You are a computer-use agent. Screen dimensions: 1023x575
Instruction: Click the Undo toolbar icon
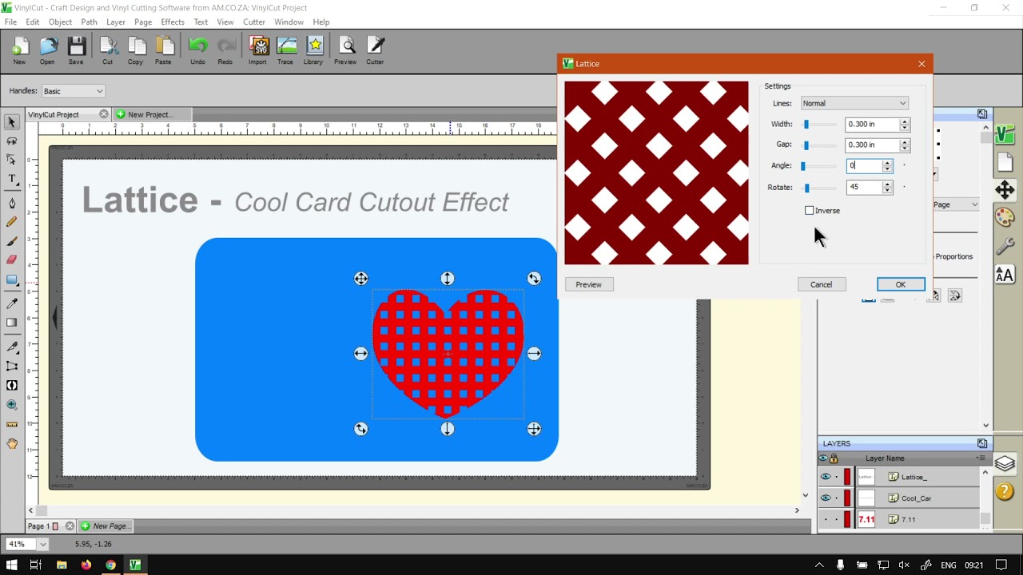[197, 51]
